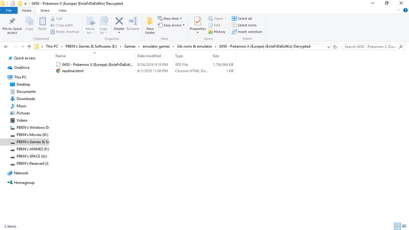This screenshot has width=409, height=230.
Task: Open the File menu
Action: [9, 11]
